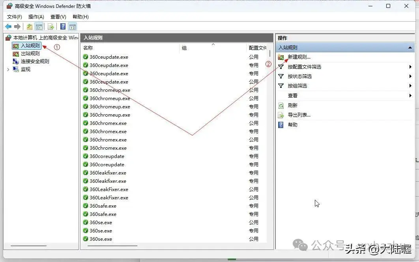This screenshot has width=419, height=262.
Task: Click 导出列表... in the actions pane
Action: click(299, 115)
